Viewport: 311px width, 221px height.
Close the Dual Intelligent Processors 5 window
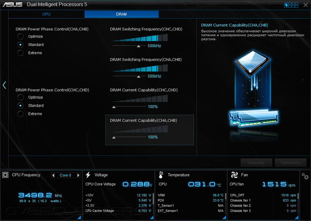pos(306,5)
